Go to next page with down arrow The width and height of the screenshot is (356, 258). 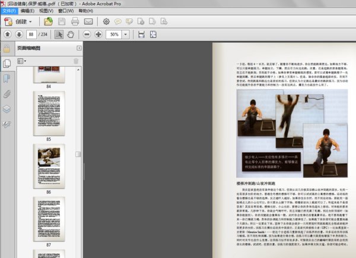pos(18,35)
